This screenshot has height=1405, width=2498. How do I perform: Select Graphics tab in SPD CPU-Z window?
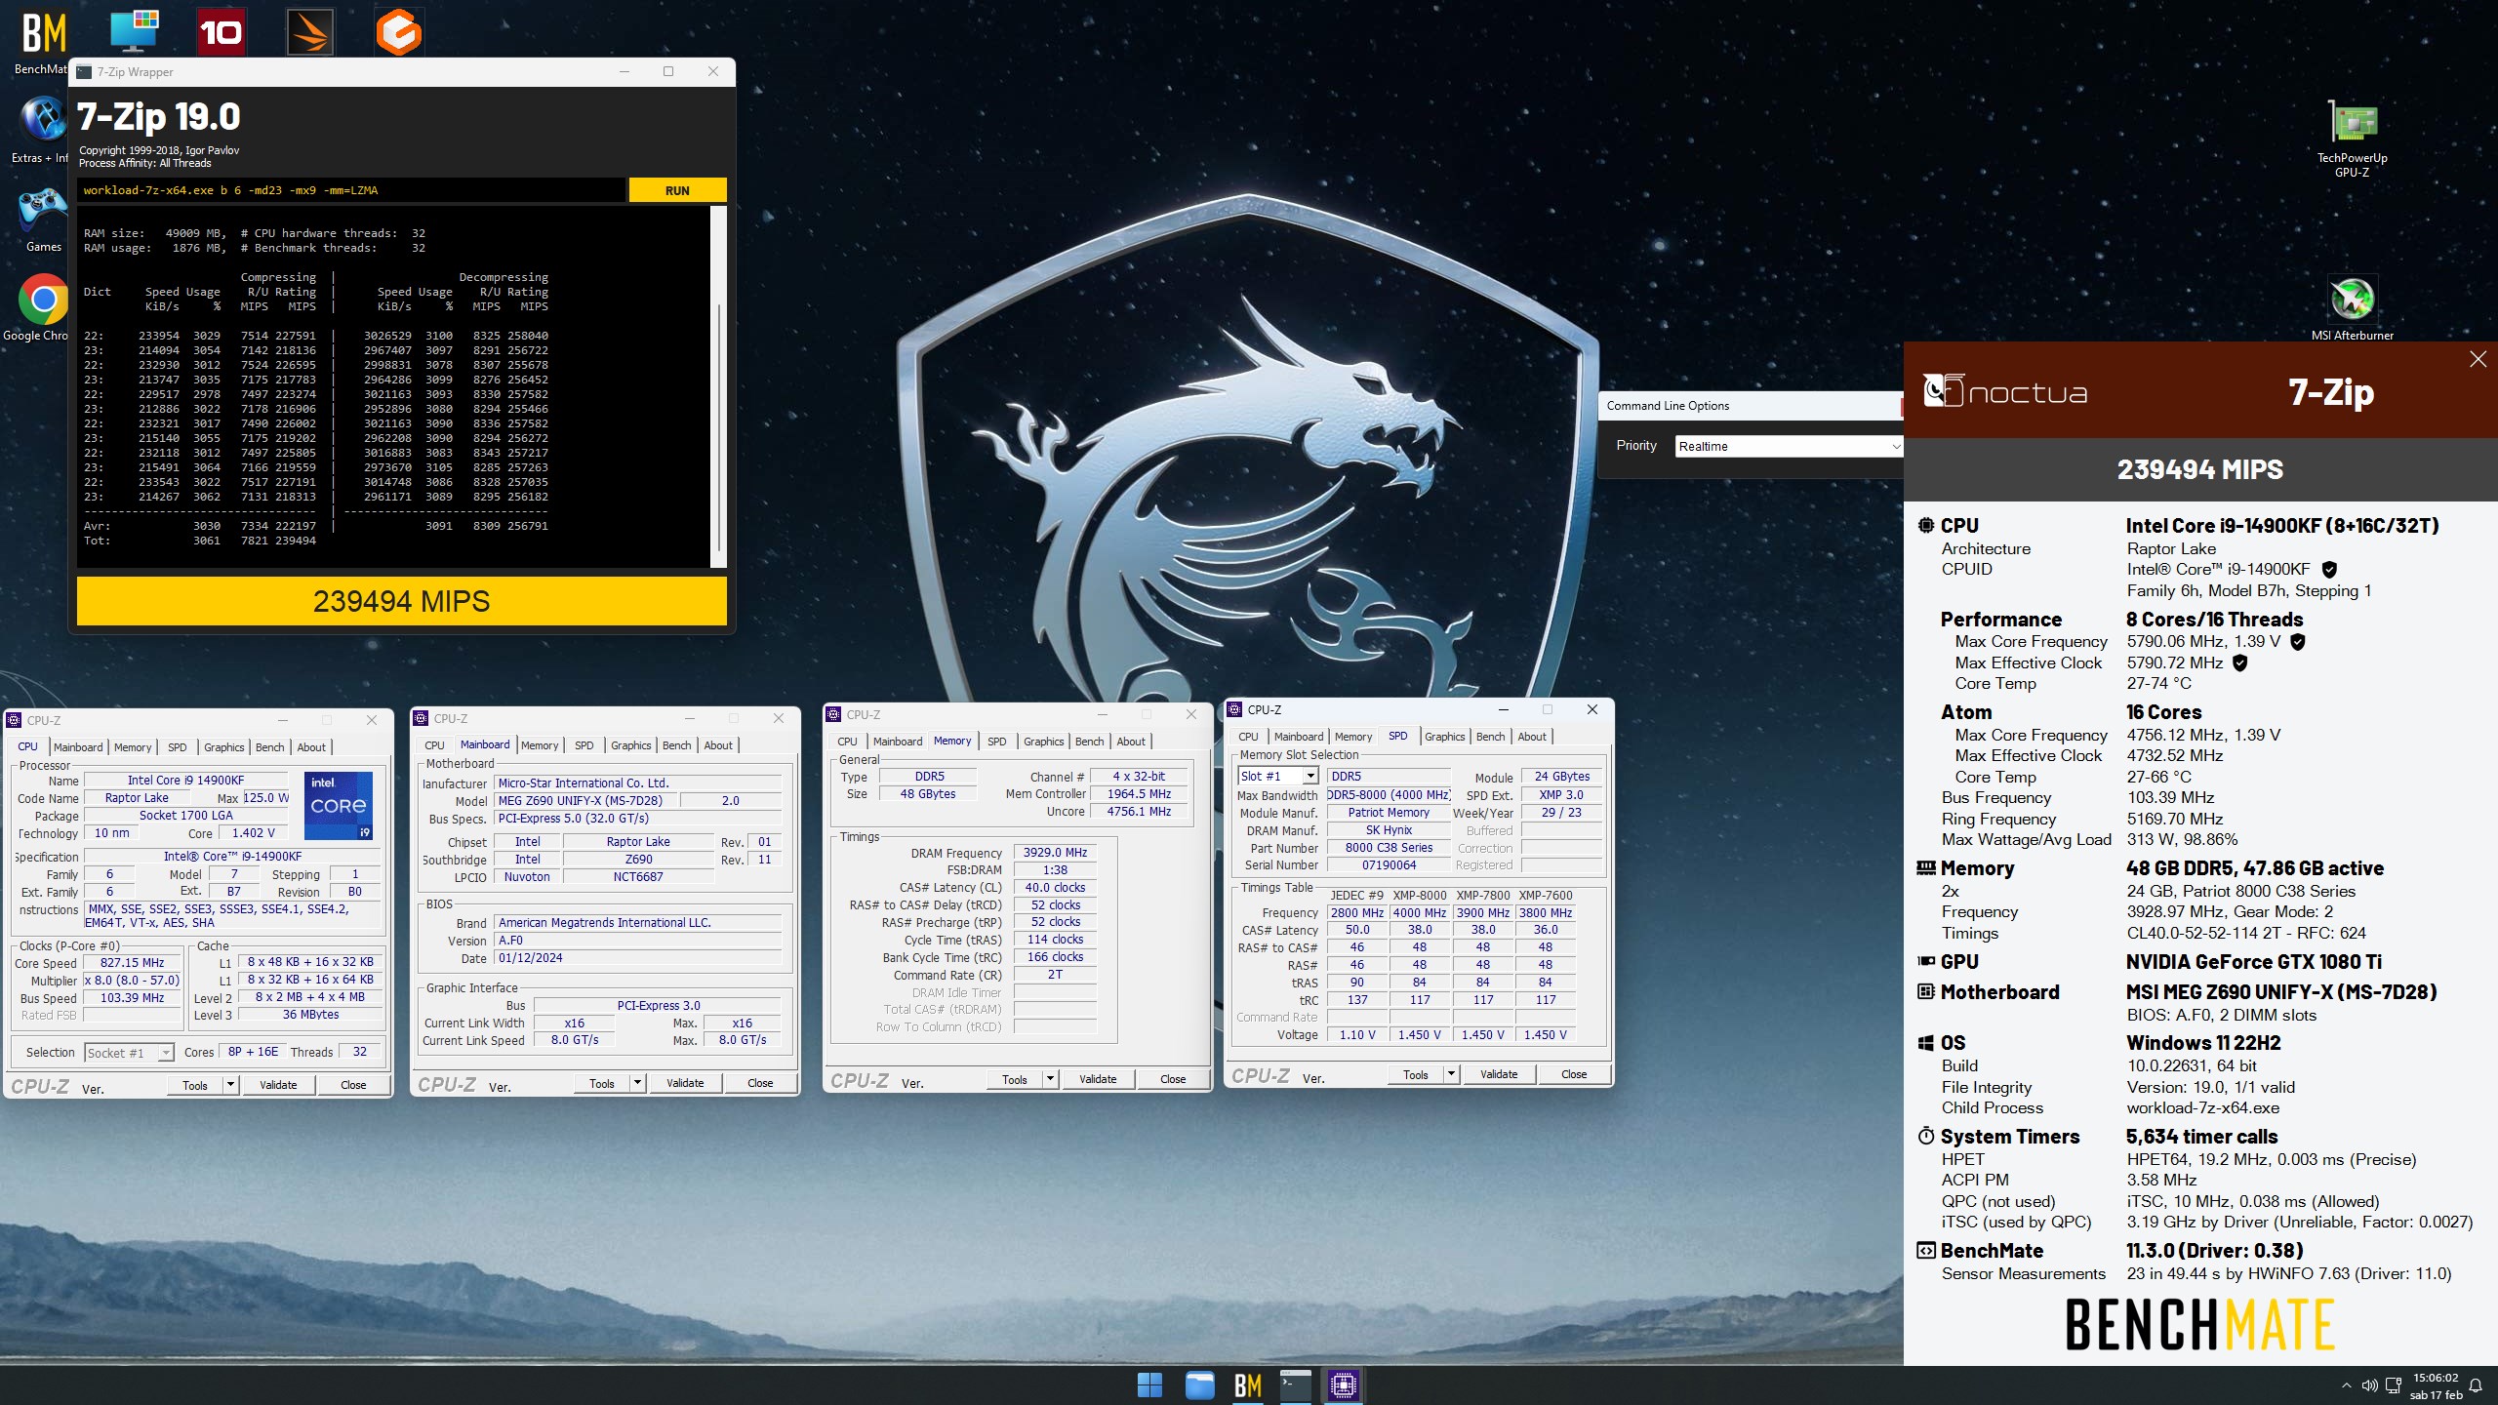pos(1445,737)
